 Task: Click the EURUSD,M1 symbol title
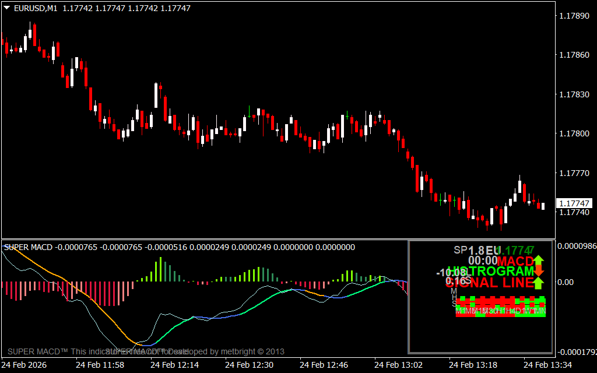[35, 8]
